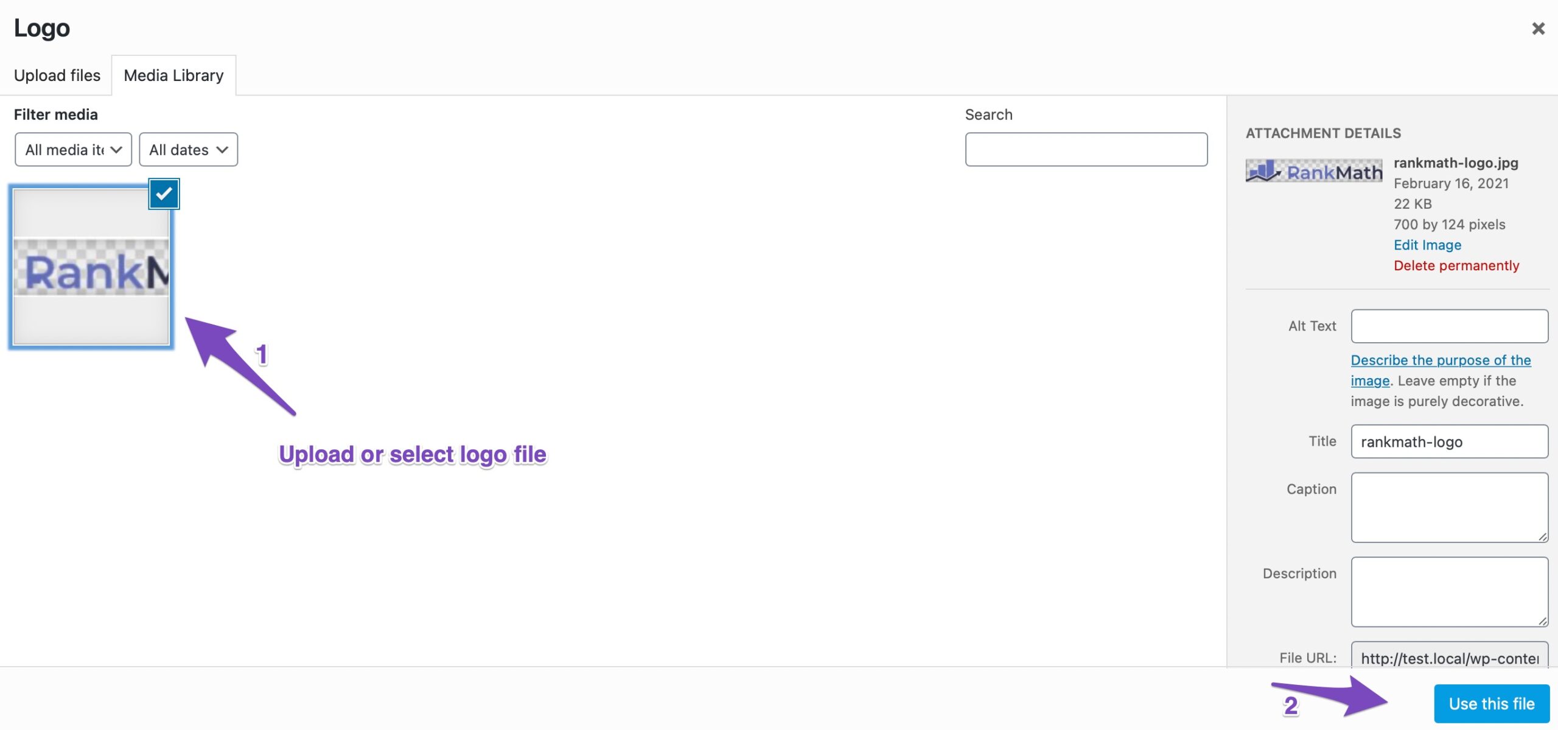Uncheck the selected RankMath logo checkmark
Viewport: 1558px width, 730px height.
(164, 194)
